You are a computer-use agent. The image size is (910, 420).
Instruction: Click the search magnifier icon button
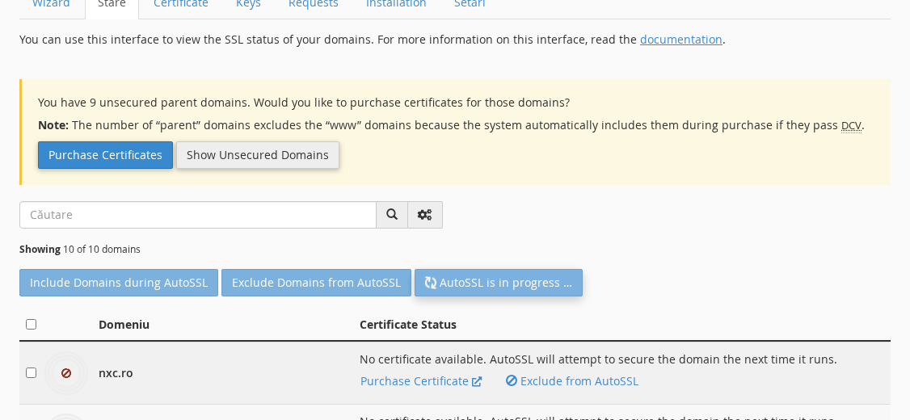392,215
